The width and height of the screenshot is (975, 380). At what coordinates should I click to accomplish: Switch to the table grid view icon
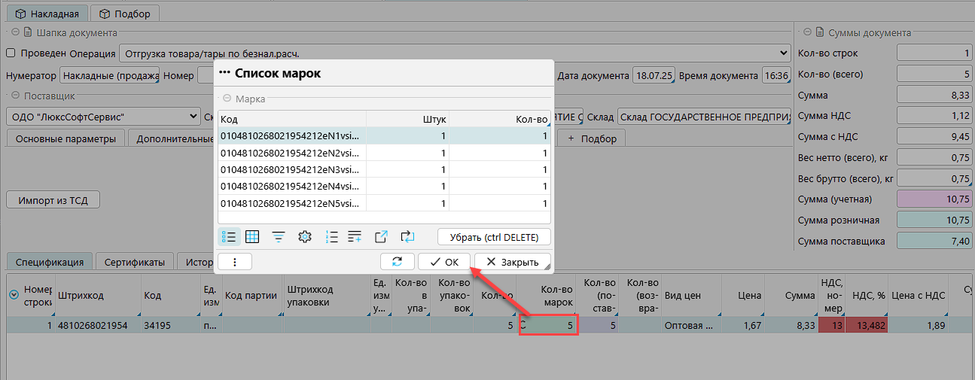pos(252,236)
